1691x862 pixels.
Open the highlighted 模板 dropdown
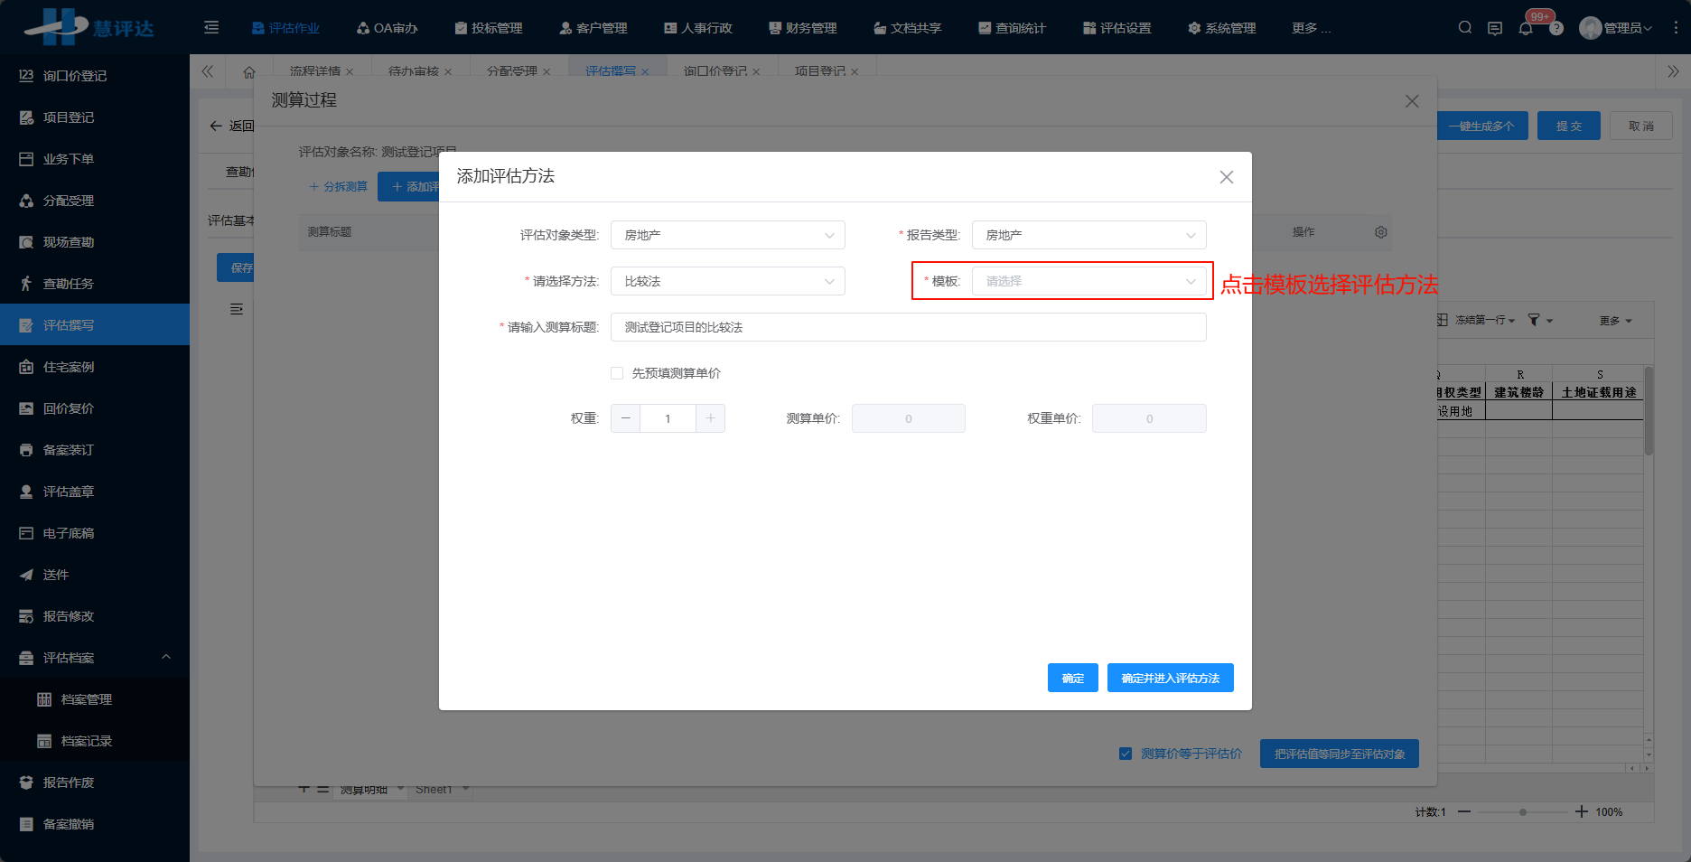pos(1088,281)
